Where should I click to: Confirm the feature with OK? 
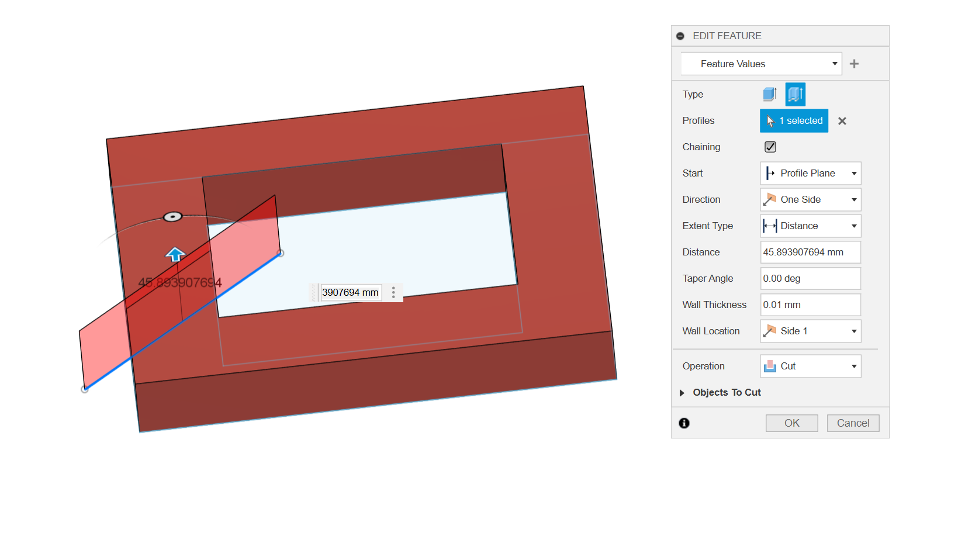pyautogui.click(x=791, y=423)
